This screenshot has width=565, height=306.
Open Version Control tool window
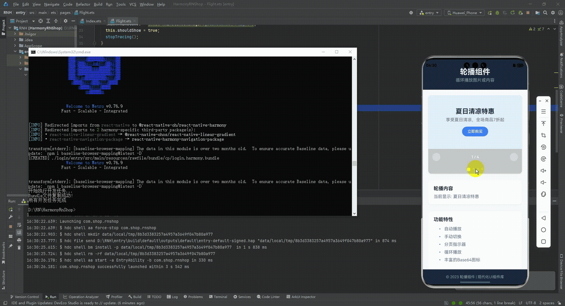(24, 297)
